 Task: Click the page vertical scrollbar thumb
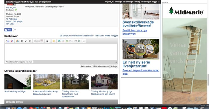pos(208,80)
